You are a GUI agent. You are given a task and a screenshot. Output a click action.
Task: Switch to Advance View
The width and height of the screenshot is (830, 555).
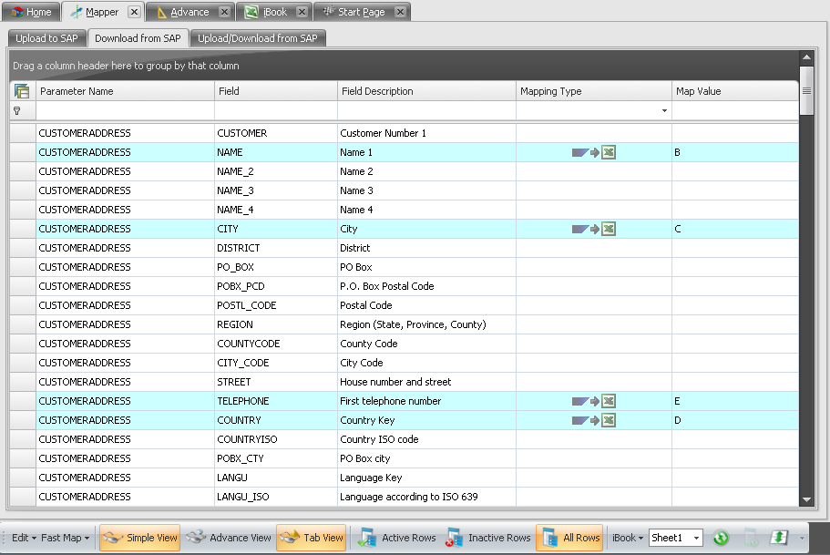click(230, 538)
